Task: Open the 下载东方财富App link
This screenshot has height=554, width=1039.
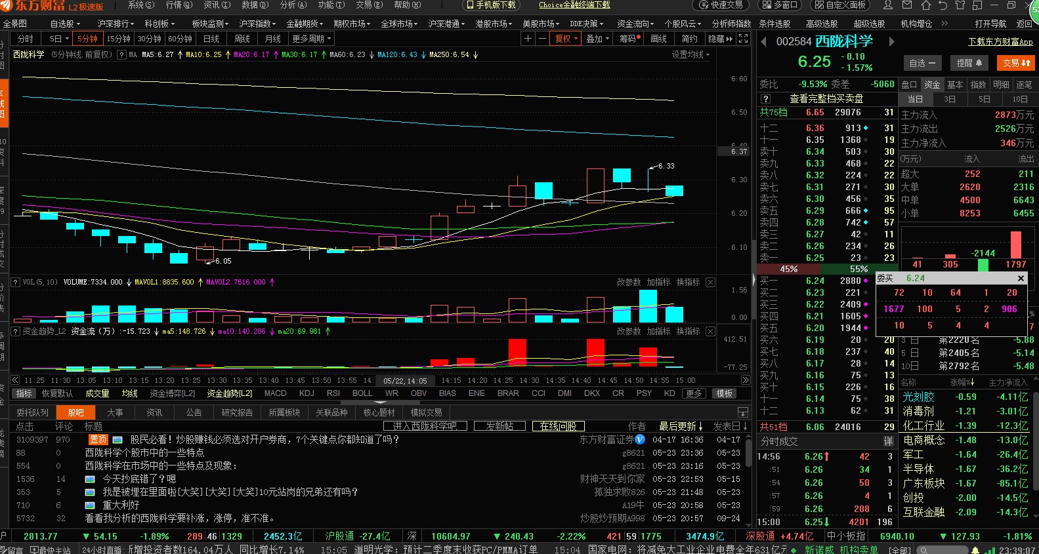Action: click(1000, 42)
